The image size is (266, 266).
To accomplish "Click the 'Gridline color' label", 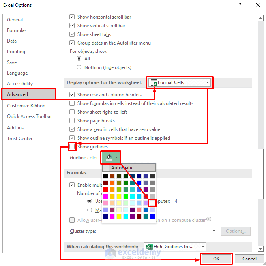I will (84, 158).
